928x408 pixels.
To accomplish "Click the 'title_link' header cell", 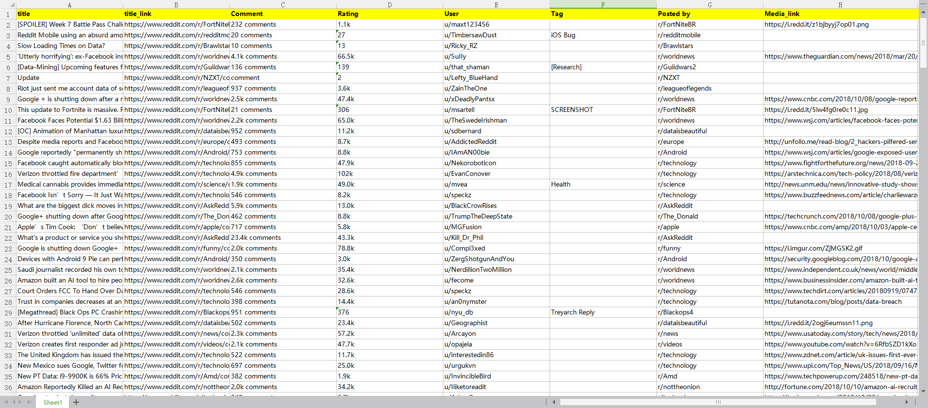I will tap(176, 14).
